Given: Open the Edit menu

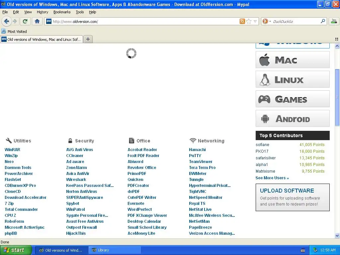Looking at the screenshot, I should click(16, 12).
